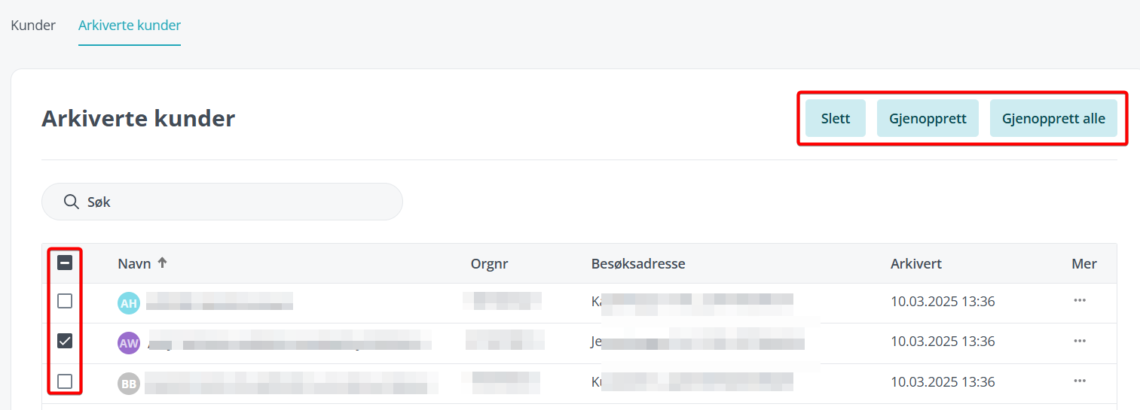Click the Gjenopprett alle button

click(x=1053, y=118)
